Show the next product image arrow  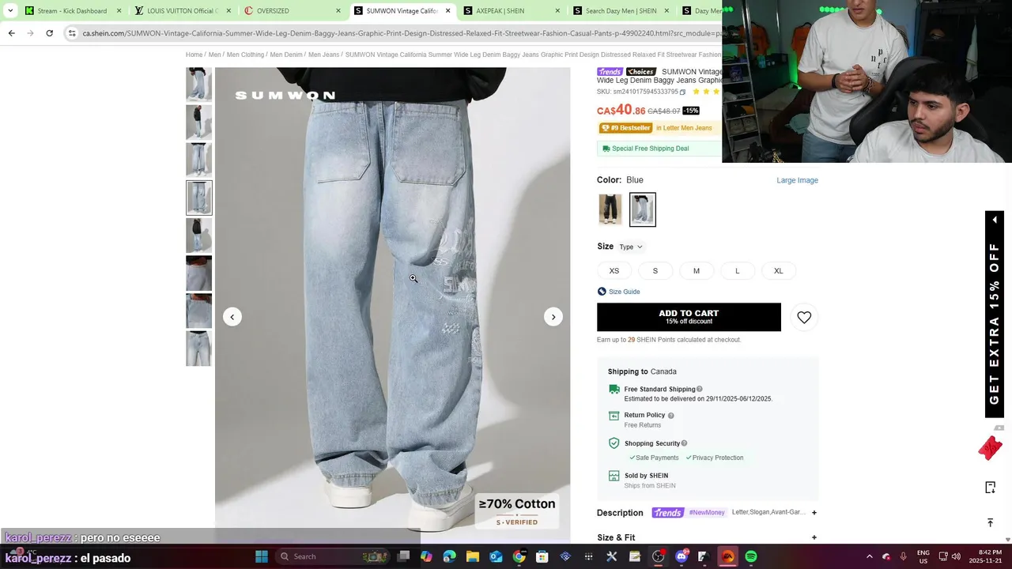click(x=553, y=317)
